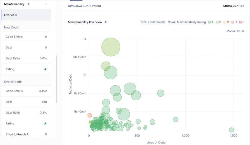250x145 pixels.
Task: Open the overall Debt 48d measure
Action: 26,102
